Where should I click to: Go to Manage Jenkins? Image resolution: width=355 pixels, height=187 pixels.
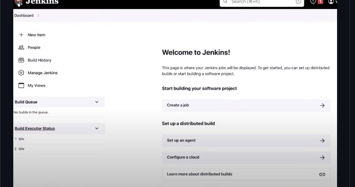tap(43, 73)
